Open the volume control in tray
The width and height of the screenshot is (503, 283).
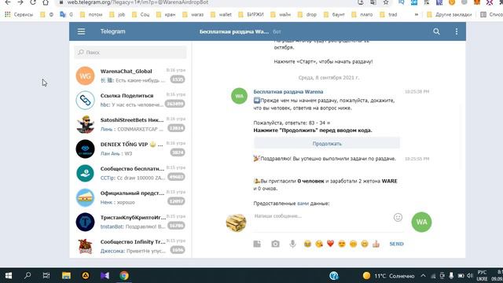pyautogui.click(x=470, y=276)
